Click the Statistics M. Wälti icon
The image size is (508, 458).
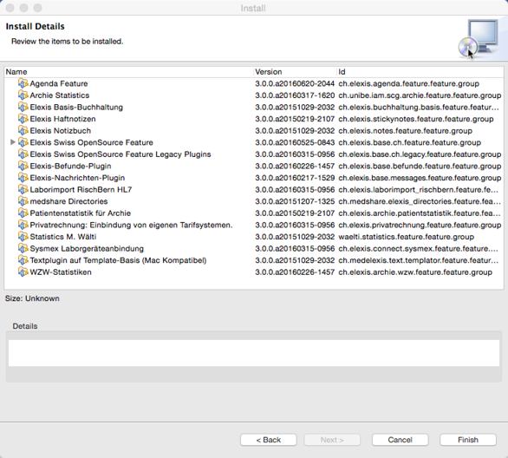pyautogui.click(x=23, y=237)
